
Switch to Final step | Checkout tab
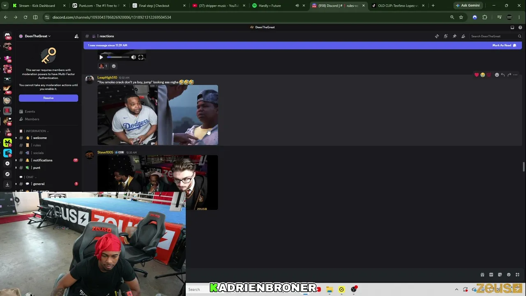[x=159, y=6]
